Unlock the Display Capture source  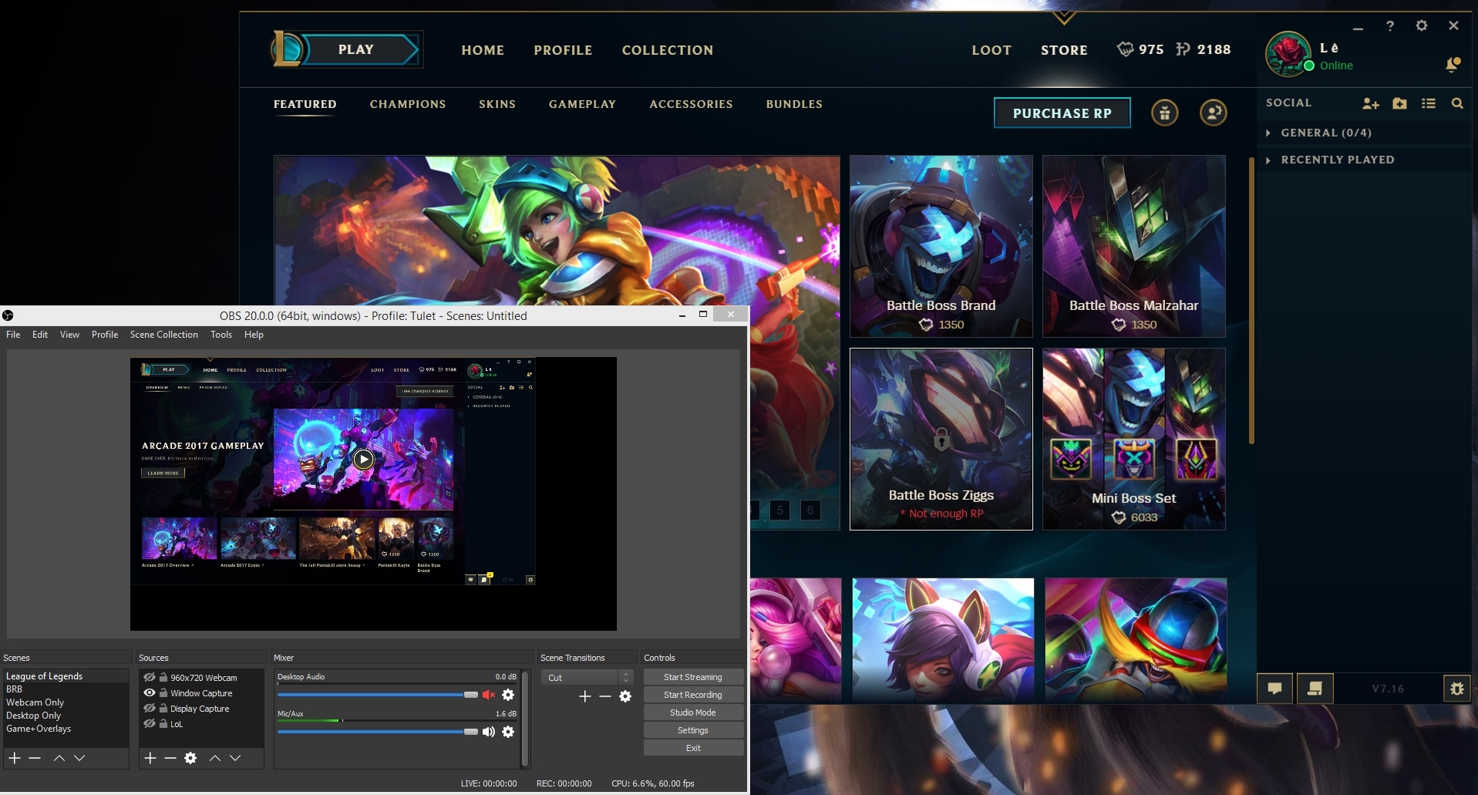coord(163,708)
